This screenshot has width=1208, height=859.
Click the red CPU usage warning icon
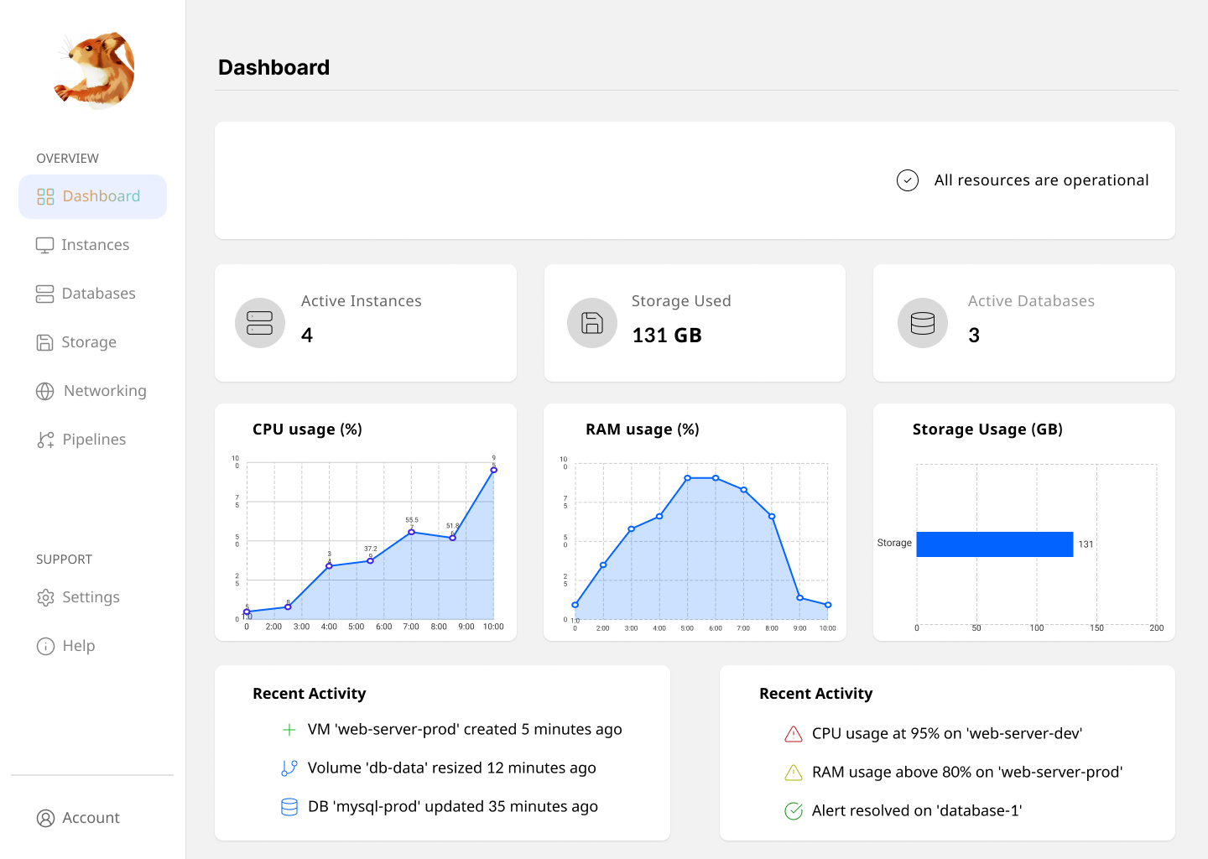pyautogui.click(x=794, y=734)
